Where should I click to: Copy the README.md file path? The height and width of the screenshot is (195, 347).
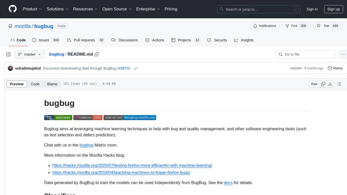[97, 54]
